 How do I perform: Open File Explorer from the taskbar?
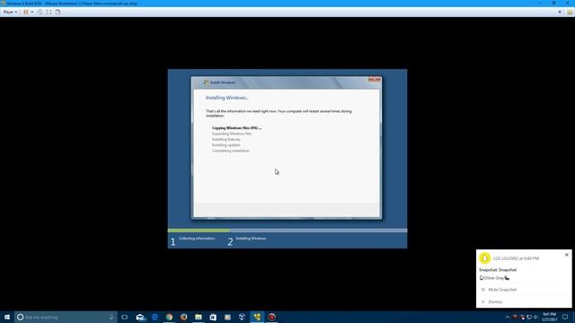199,317
